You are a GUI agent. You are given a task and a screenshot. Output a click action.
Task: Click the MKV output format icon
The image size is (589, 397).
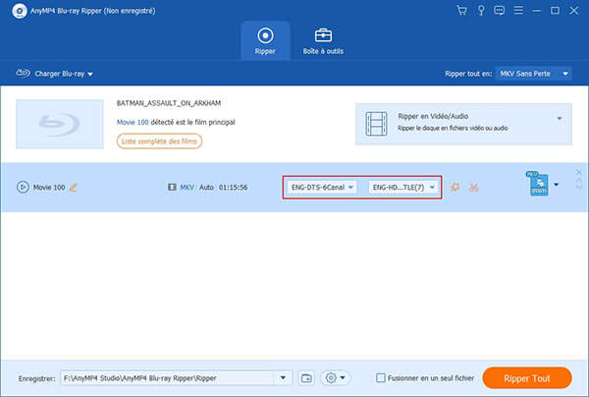536,184
